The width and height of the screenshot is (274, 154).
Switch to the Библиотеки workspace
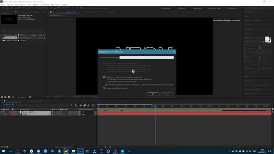pyautogui.click(x=232, y=8)
